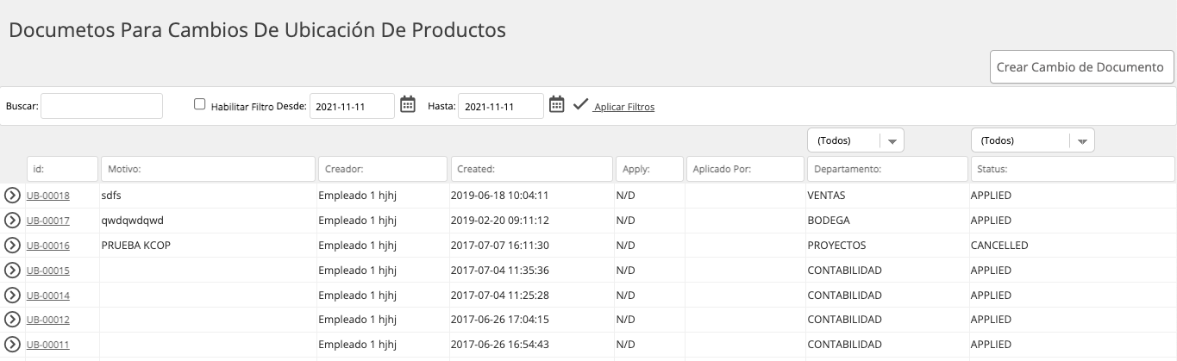Select the motivo cell 'qwdqwdqwd'

132,221
